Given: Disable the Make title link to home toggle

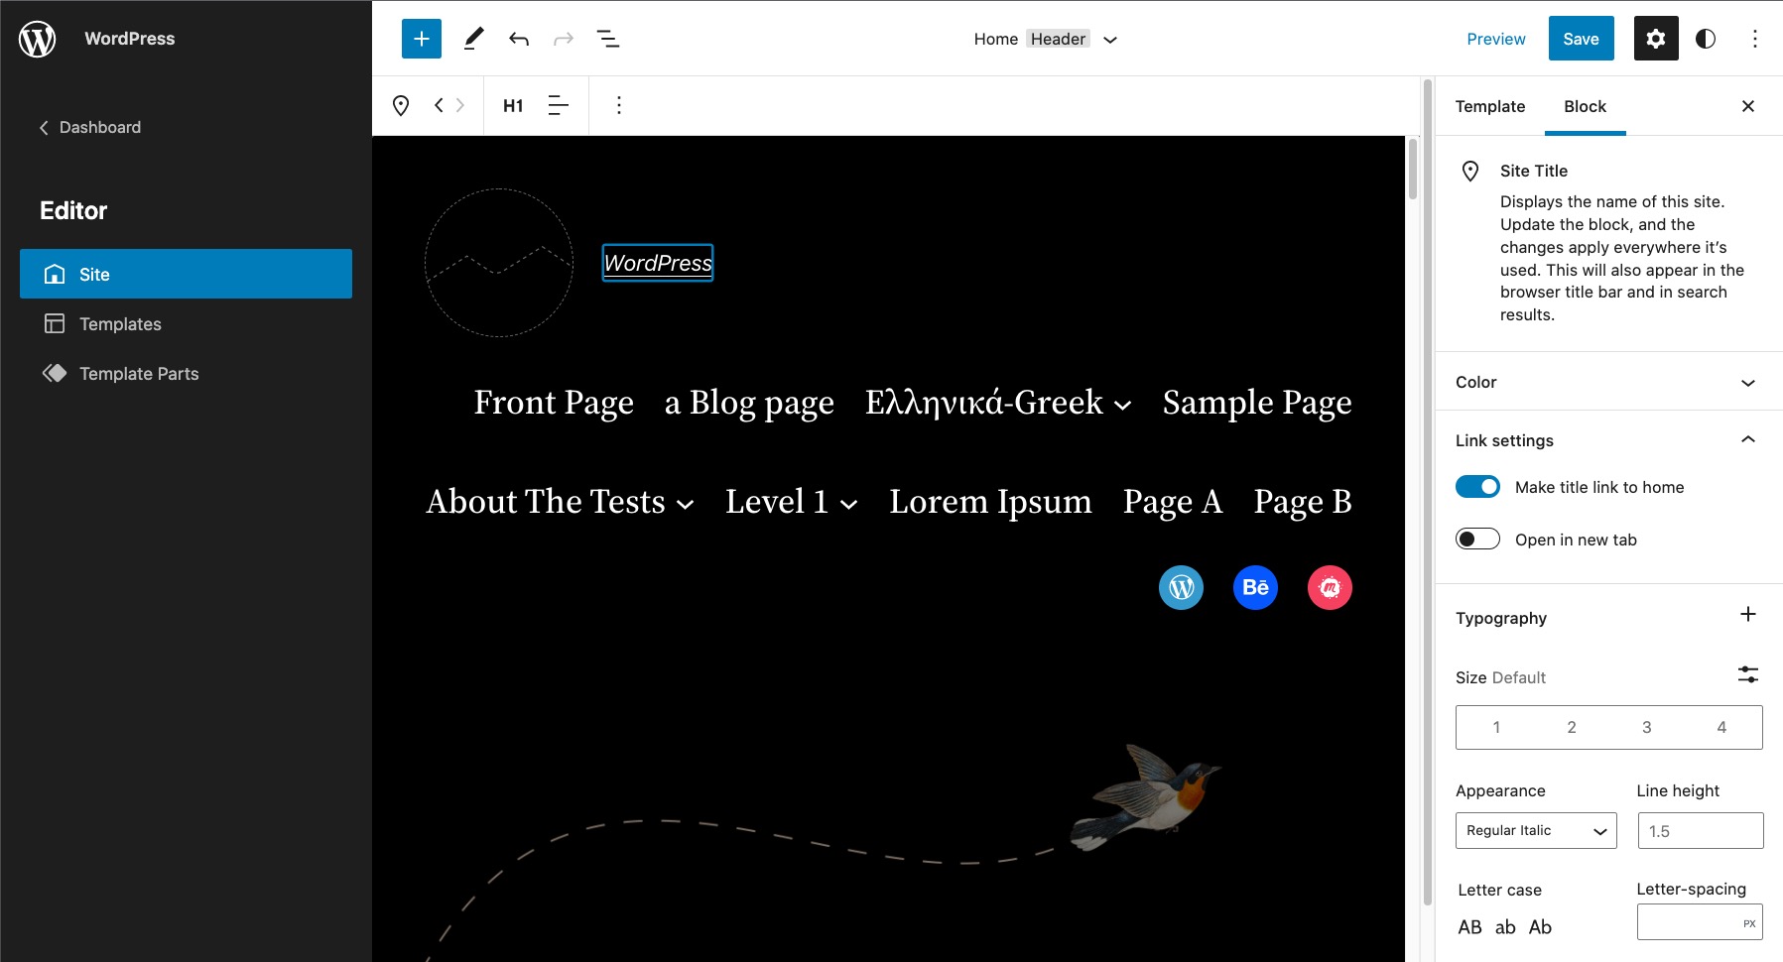Looking at the screenshot, I should [x=1477, y=486].
